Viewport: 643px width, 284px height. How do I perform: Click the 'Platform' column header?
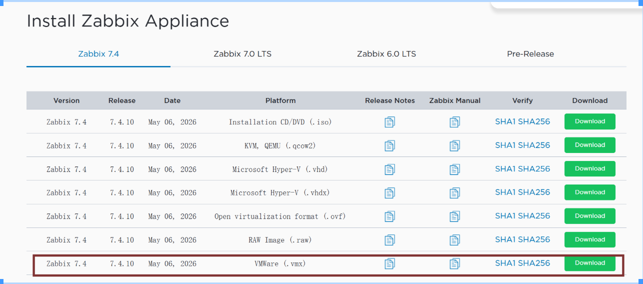[280, 100]
